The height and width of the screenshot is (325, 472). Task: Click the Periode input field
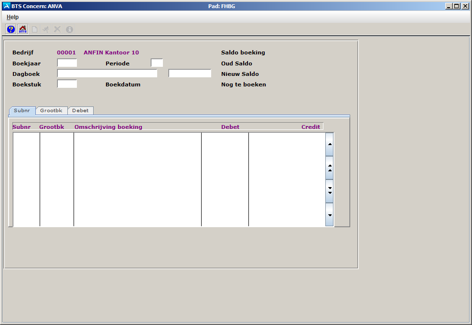[x=157, y=63]
